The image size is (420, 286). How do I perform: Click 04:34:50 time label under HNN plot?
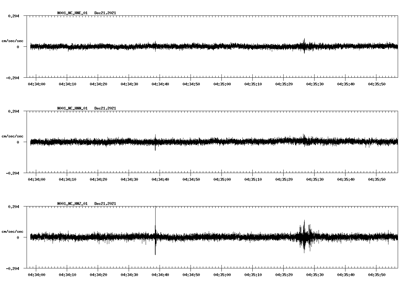[x=191, y=179]
